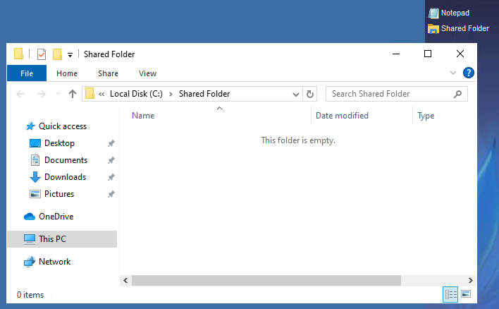499x309 pixels.
Task: Open the Customize Quick Access Toolbar dropdown arrow
Action: 70,55
